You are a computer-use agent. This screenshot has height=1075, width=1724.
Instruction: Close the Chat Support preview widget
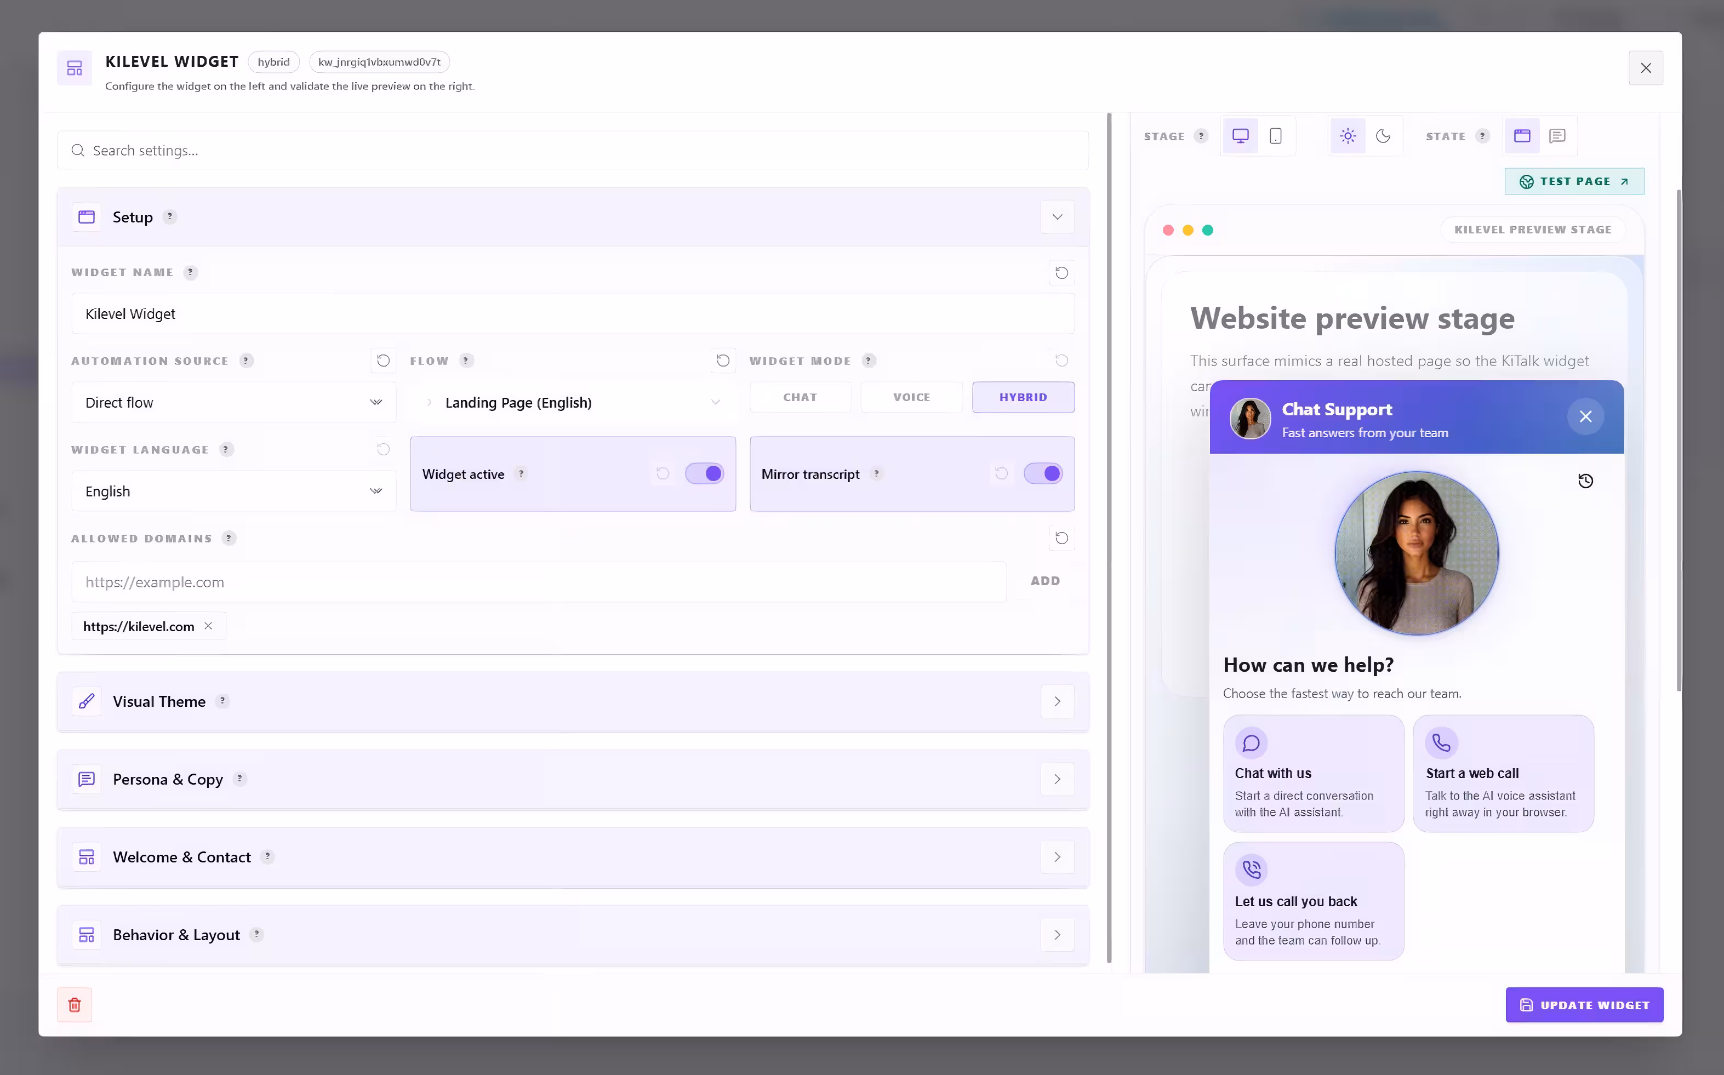(x=1585, y=416)
